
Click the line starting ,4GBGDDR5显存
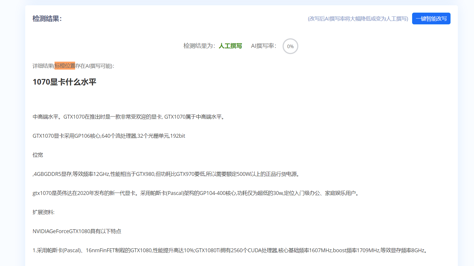[167, 174]
